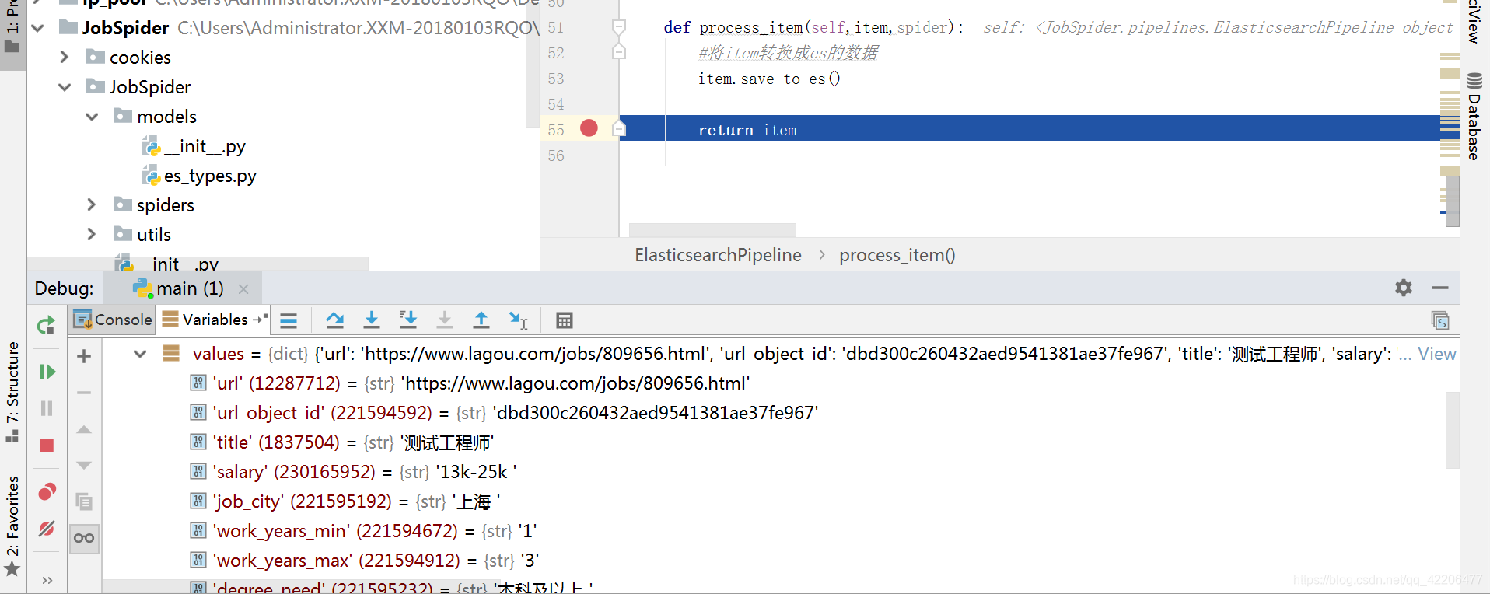Image resolution: width=1490 pixels, height=594 pixels.
Task: Expand the cookies folder
Action: [65, 58]
